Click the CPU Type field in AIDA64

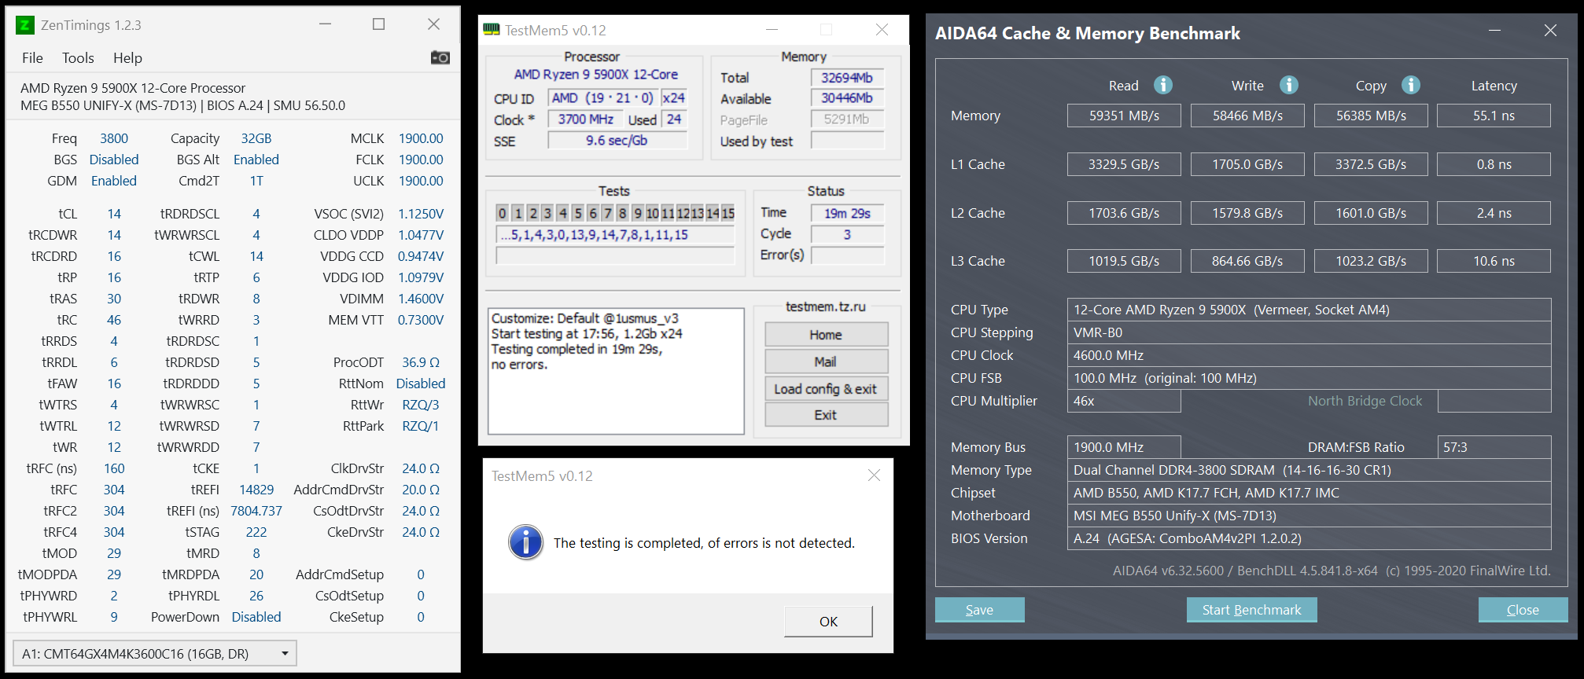1309,310
